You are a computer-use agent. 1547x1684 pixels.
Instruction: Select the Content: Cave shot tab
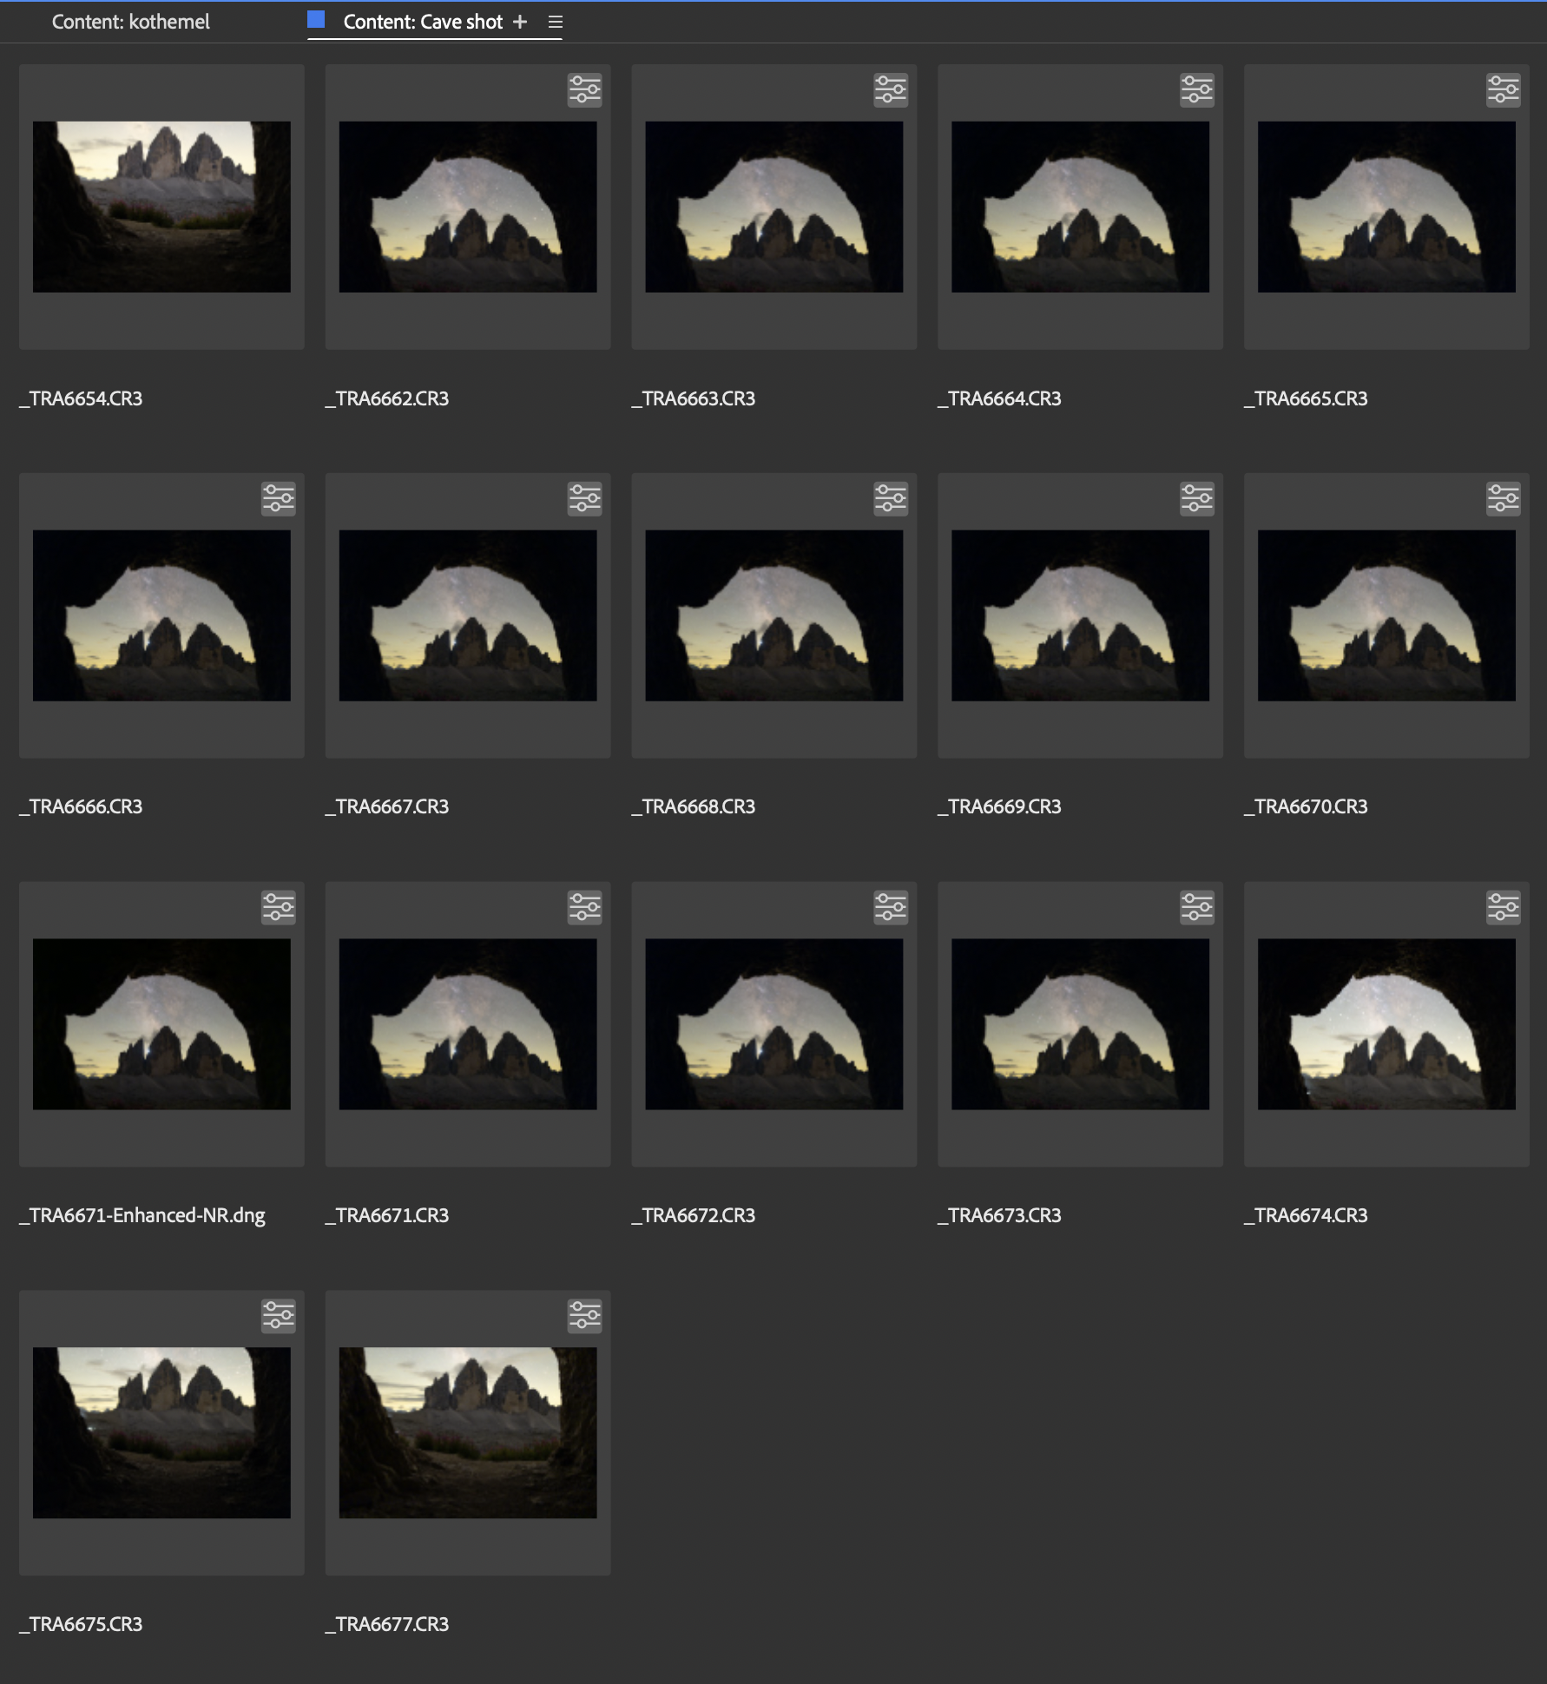[x=423, y=22]
